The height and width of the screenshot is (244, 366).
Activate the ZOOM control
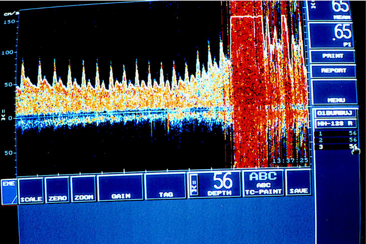(83, 188)
